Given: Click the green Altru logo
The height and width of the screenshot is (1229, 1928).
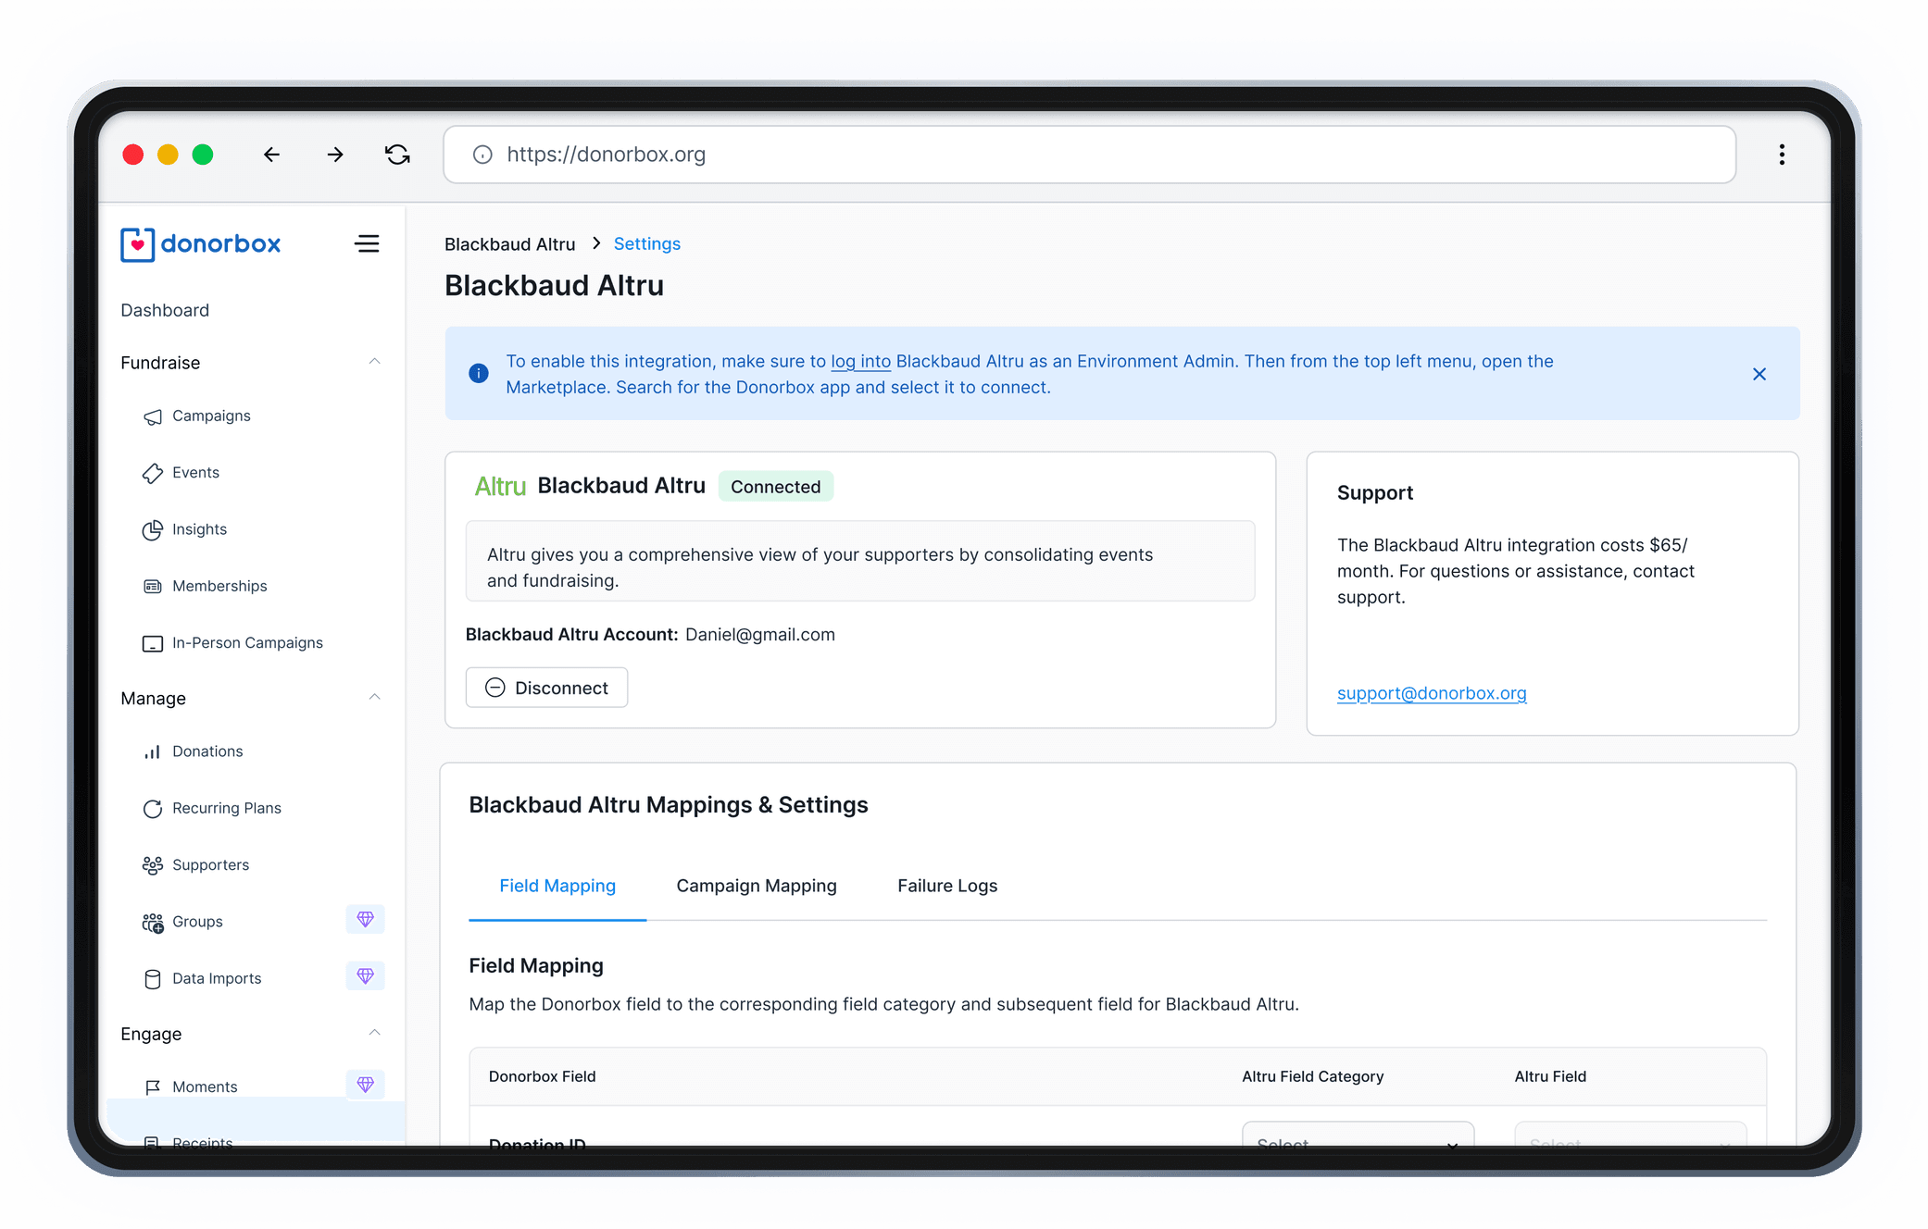Looking at the screenshot, I should [500, 487].
